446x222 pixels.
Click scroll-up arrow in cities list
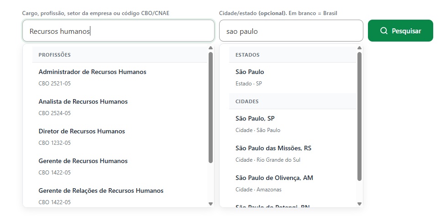359,48
